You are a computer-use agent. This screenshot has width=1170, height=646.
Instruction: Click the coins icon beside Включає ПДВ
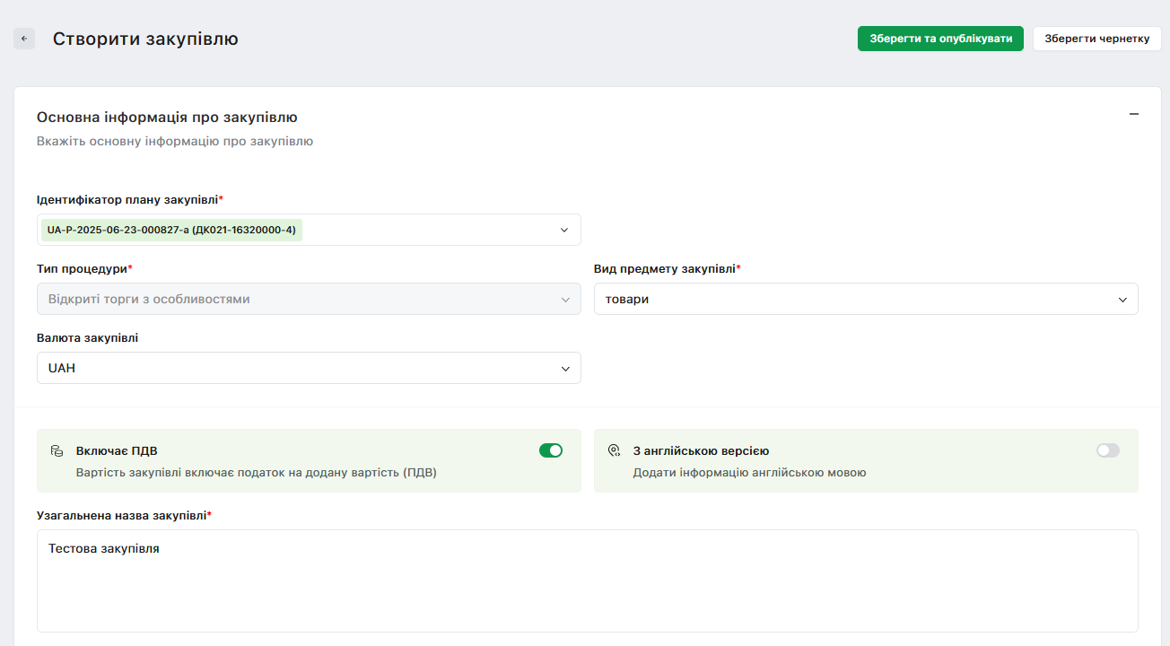click(x=57, y=450)
